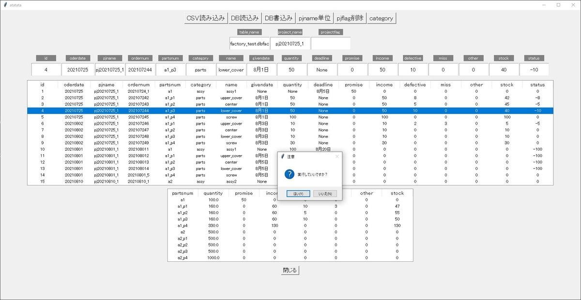Click the main table's oderdate column header
The width and height of the screenshot is (581, 300).
74,85
